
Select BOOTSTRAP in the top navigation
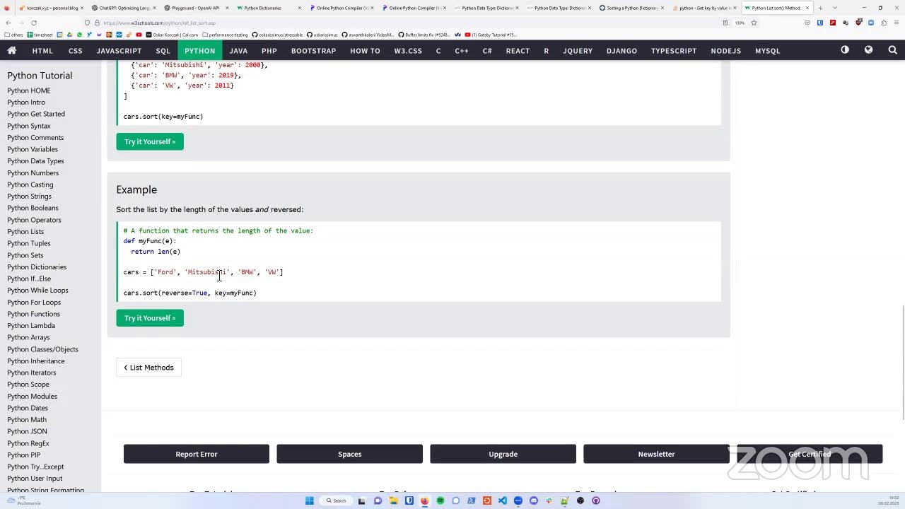pos(313,50)
